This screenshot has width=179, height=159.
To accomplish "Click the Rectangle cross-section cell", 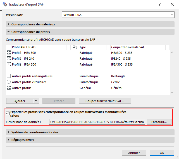I will 118,76.
